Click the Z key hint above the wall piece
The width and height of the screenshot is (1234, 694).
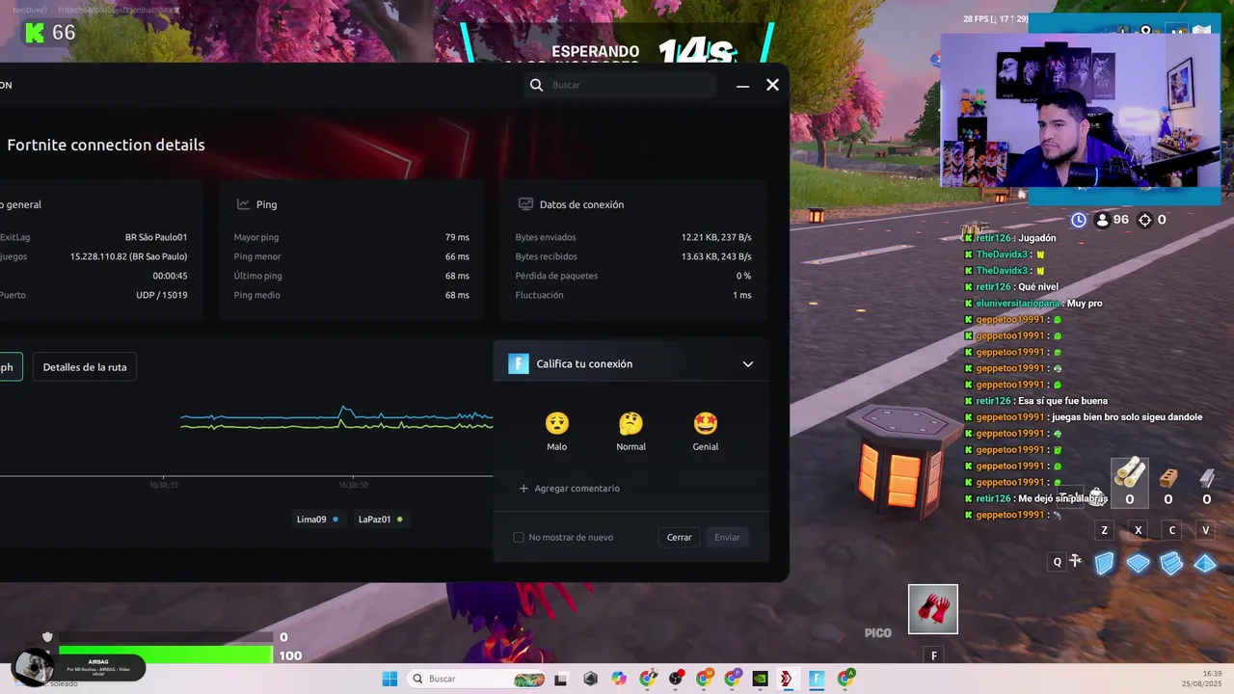(x=1105, y=530)
